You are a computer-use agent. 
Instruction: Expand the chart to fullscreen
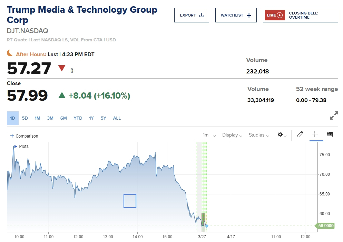(334, 116)
